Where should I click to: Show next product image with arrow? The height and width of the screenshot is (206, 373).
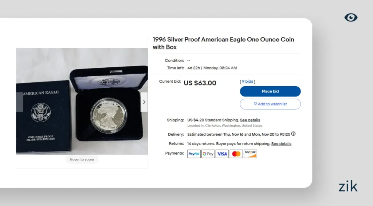pyautogui.click(x=144, y=102)
